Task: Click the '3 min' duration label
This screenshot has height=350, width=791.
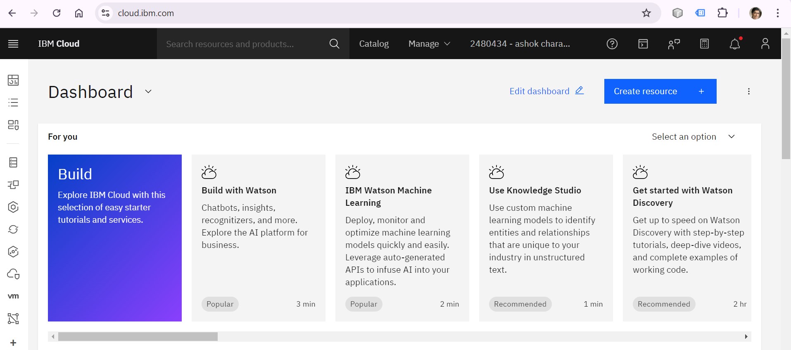Action: (x=306, y=304)
